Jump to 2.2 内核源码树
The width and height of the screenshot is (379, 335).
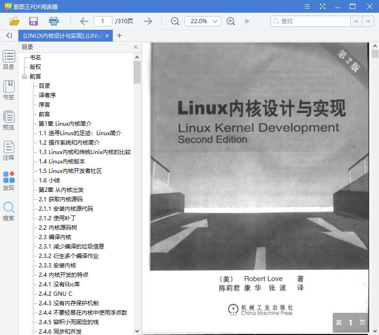coord(58,228)
